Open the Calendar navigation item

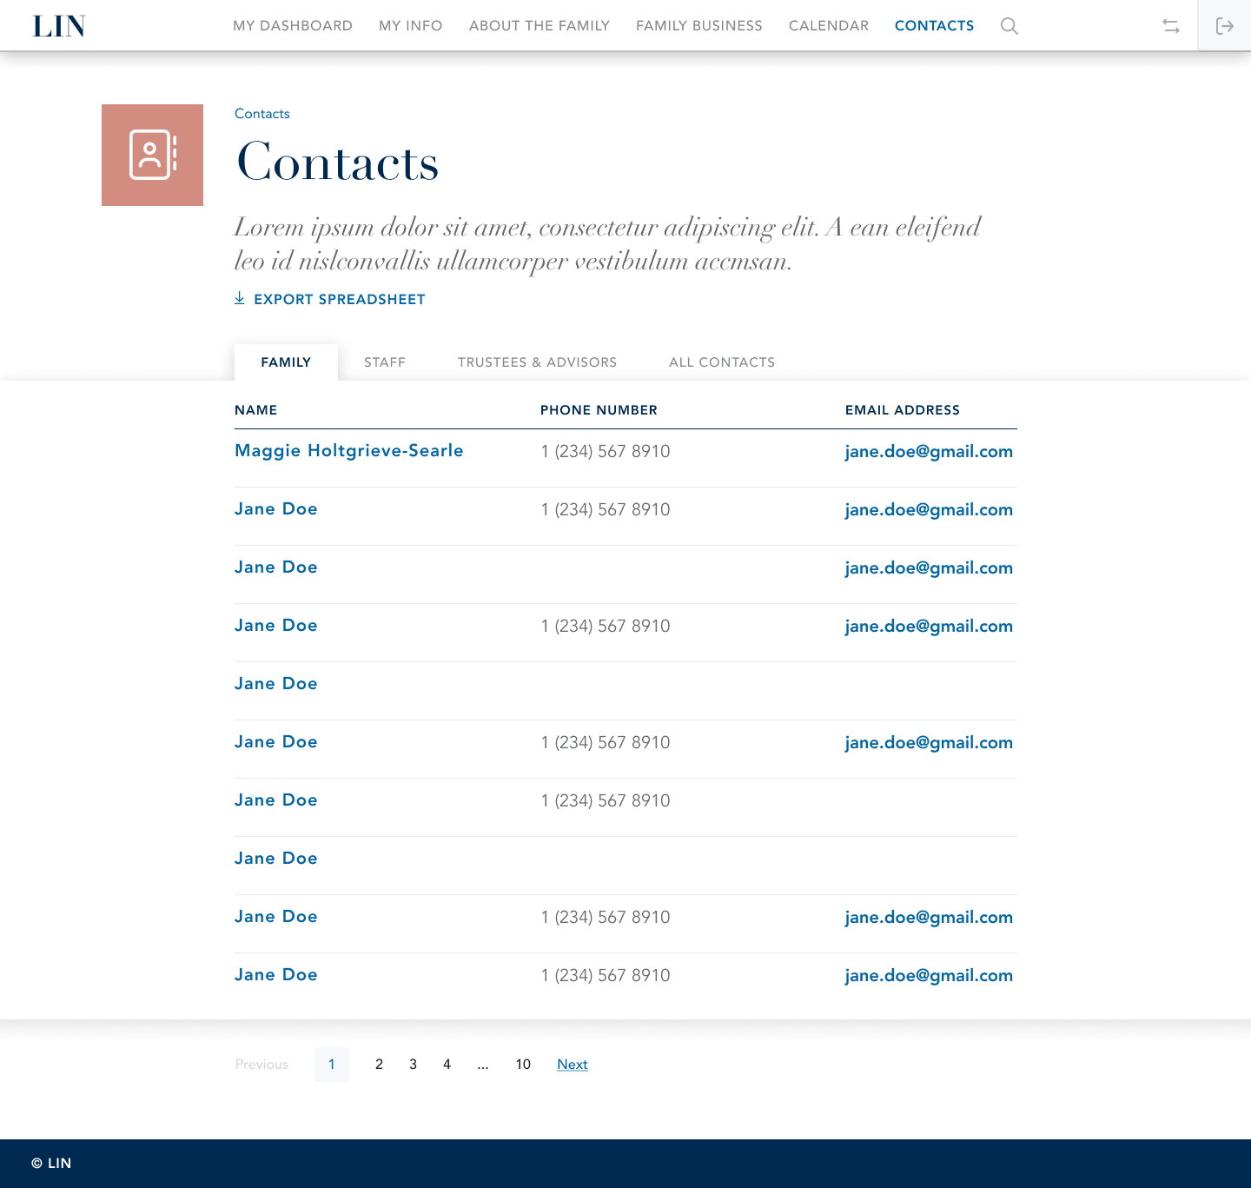coord(828,25)
